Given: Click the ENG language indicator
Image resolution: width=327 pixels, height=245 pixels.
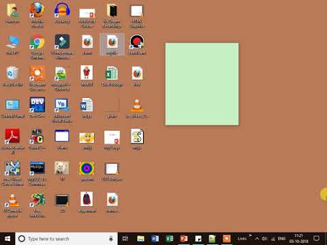Looking at the screenshot, I should (281, 239).
